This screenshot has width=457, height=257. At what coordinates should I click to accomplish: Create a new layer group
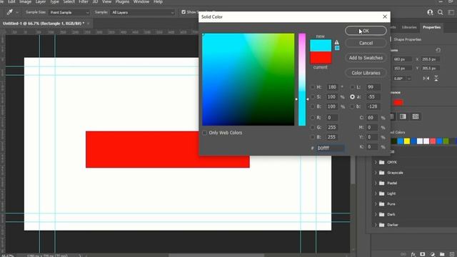442,254
